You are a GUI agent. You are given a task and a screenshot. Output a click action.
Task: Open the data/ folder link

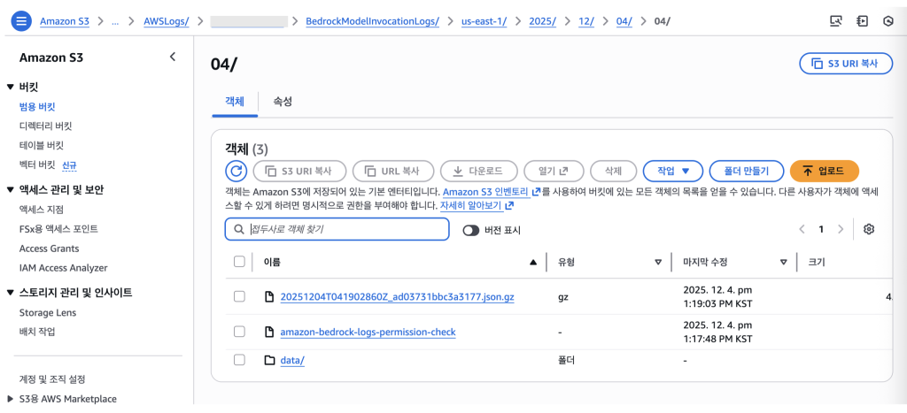pyautogui.click(x=292, y=360)
